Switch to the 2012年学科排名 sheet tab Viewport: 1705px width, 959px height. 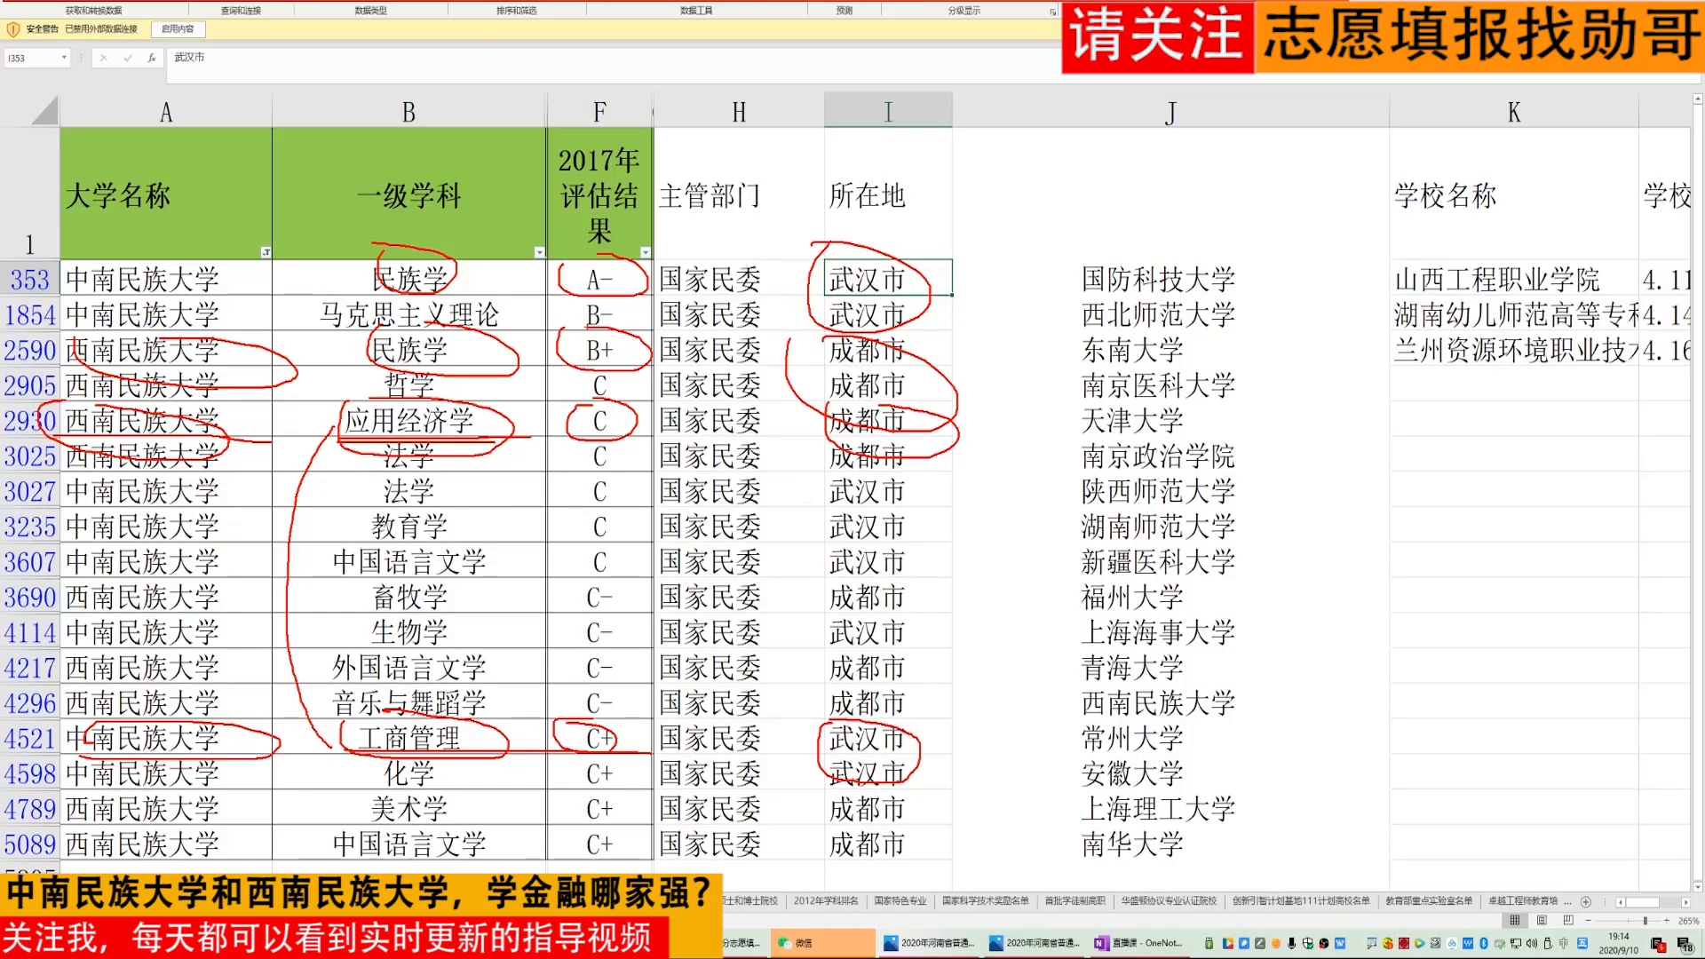(x=826, y=901)
